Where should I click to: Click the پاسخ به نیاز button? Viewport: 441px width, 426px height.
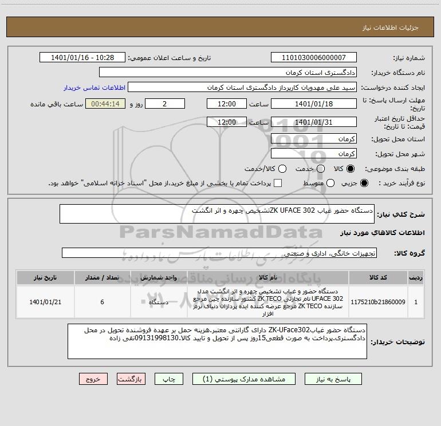[x=333, y=379]
